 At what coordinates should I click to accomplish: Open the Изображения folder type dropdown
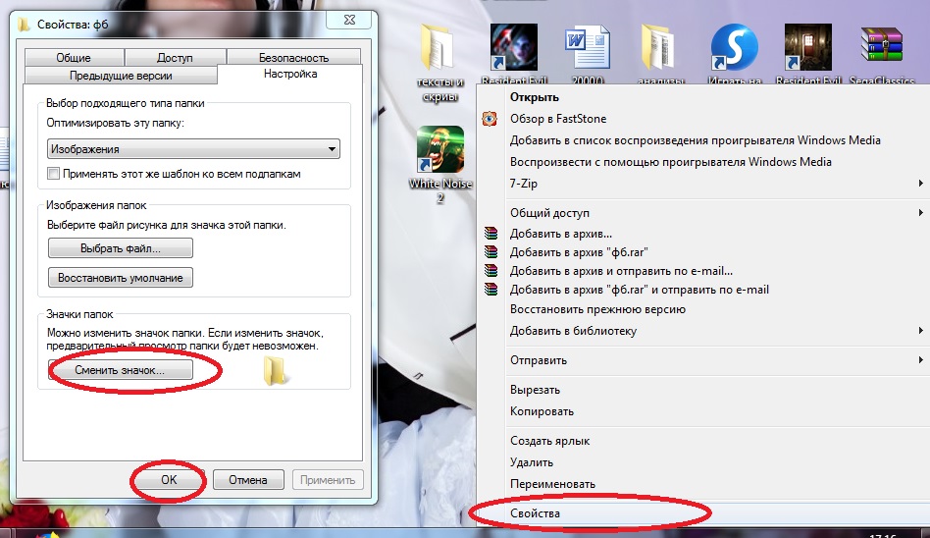point(192,148)
